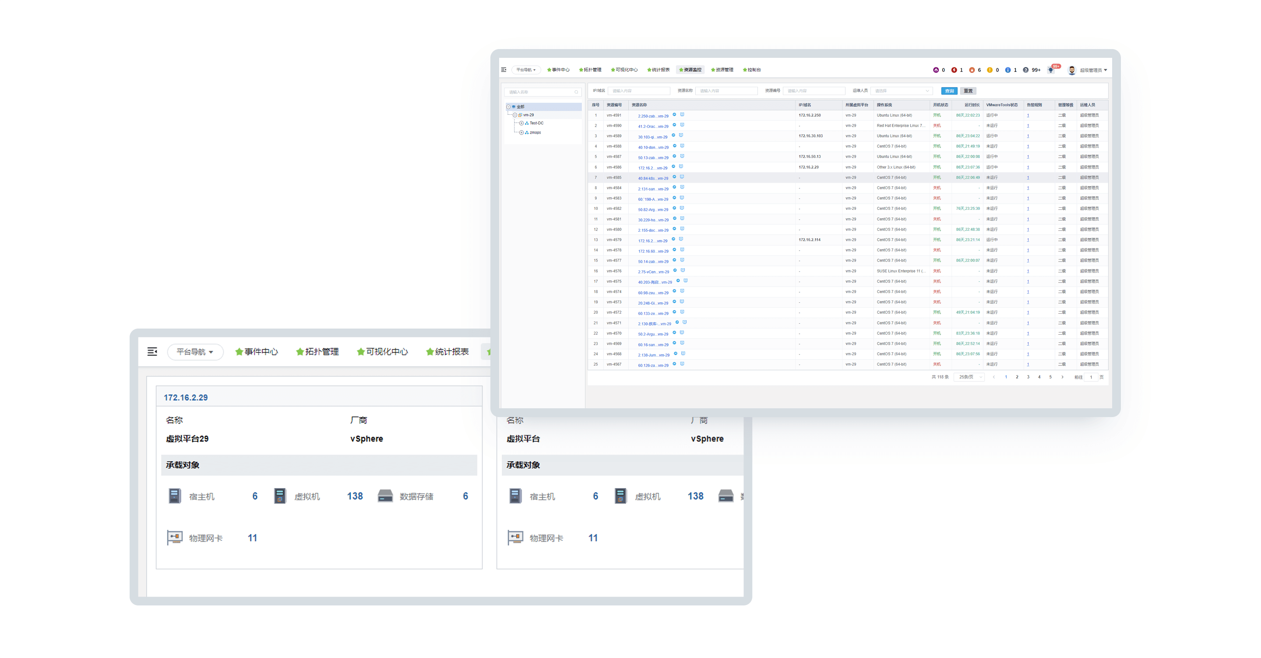Viewport: 1261px width, 658px height.
Task: Open the resource link 40.84-k8s...vm-29
Action: tap(653, 178)
